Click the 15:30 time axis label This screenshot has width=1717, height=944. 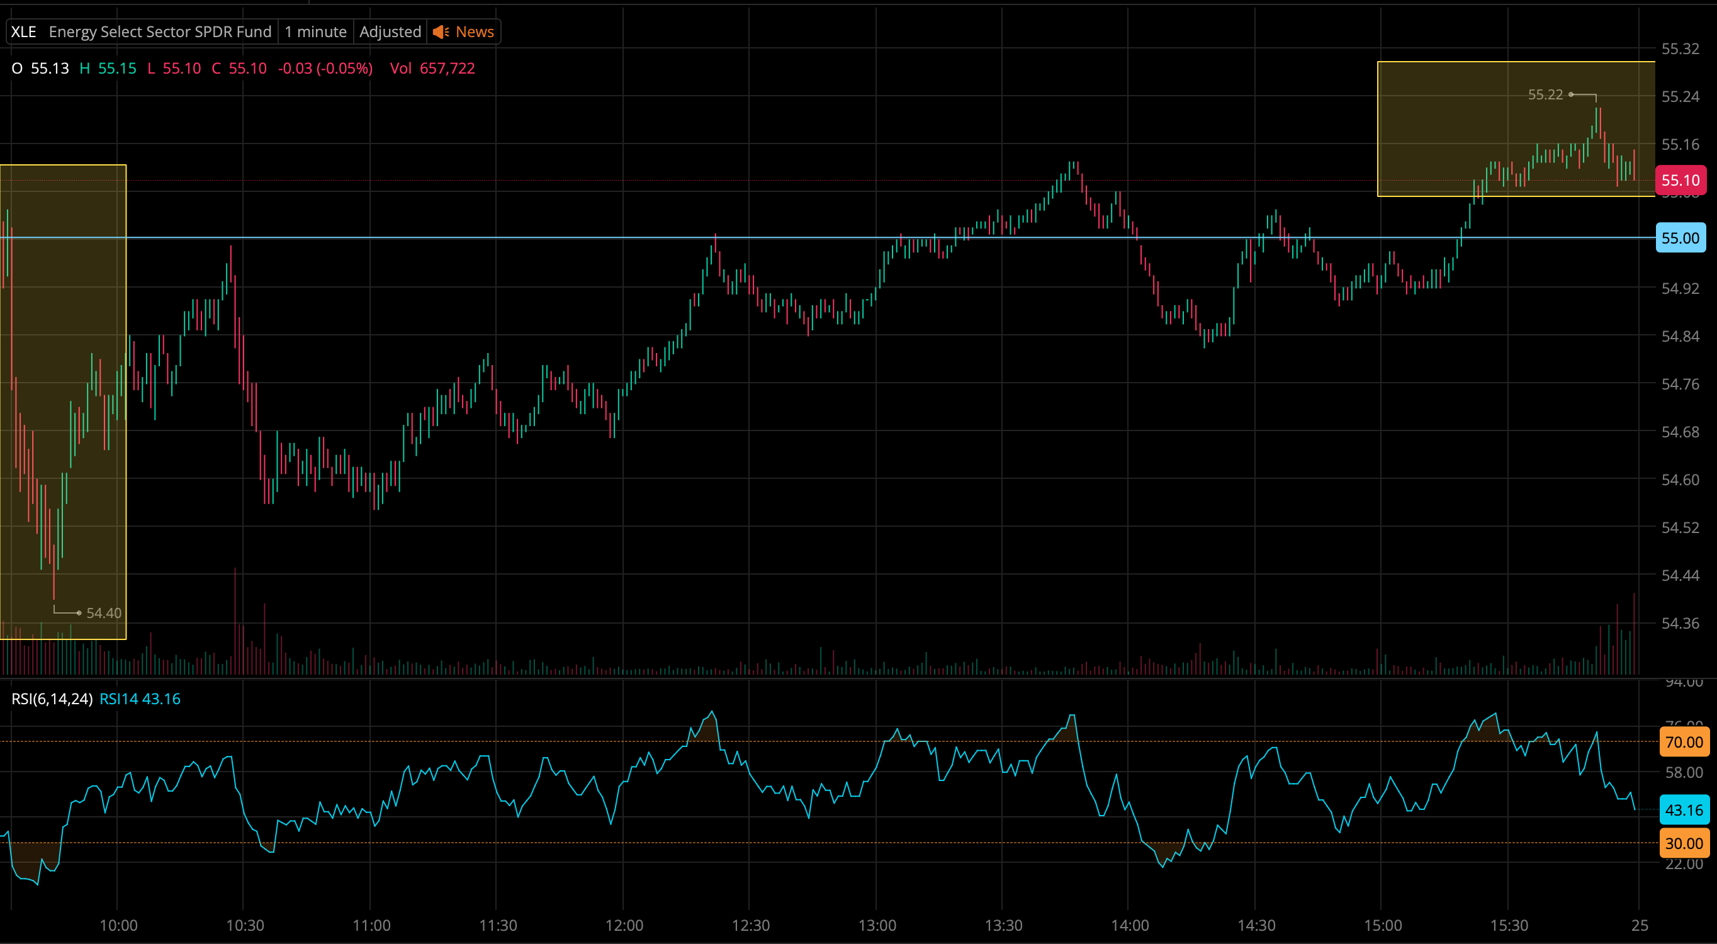[1509, 925]
